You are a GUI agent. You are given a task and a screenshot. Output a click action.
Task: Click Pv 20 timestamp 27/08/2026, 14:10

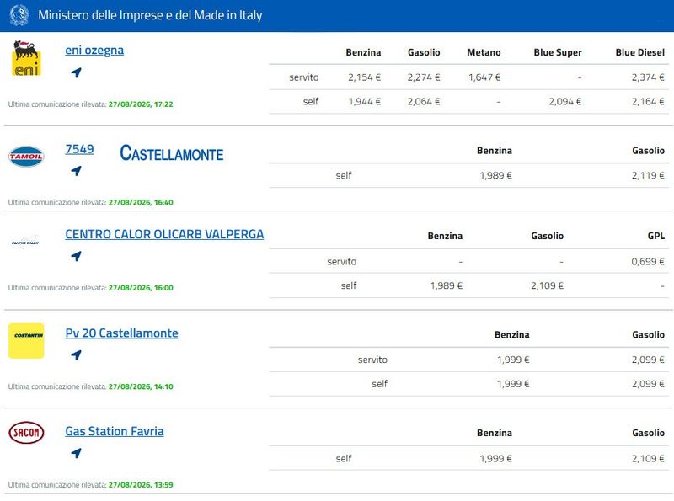(x=141, y=386)
